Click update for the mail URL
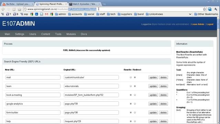The height and width of the screenshot is (124, 220). (153, 77)
